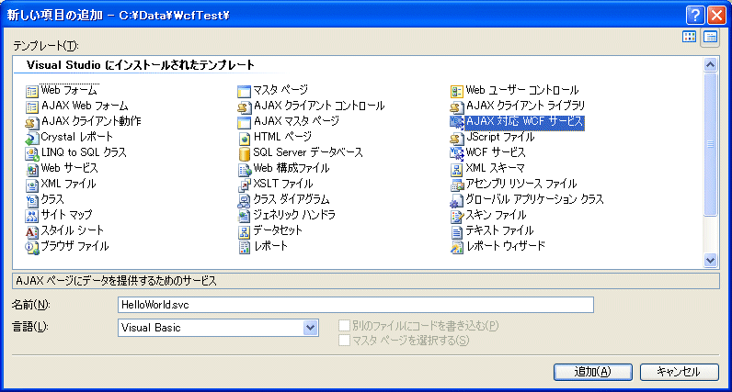Check 別のファイルにコードを書き込む checkbox
This screenshot has width=732, height=392.
coord(344,325)
